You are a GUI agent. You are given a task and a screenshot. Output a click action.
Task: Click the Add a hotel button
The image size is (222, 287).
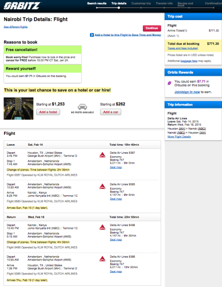point(48,112)
